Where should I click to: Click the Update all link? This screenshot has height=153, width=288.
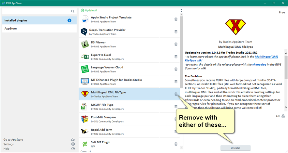pos(91,10)
